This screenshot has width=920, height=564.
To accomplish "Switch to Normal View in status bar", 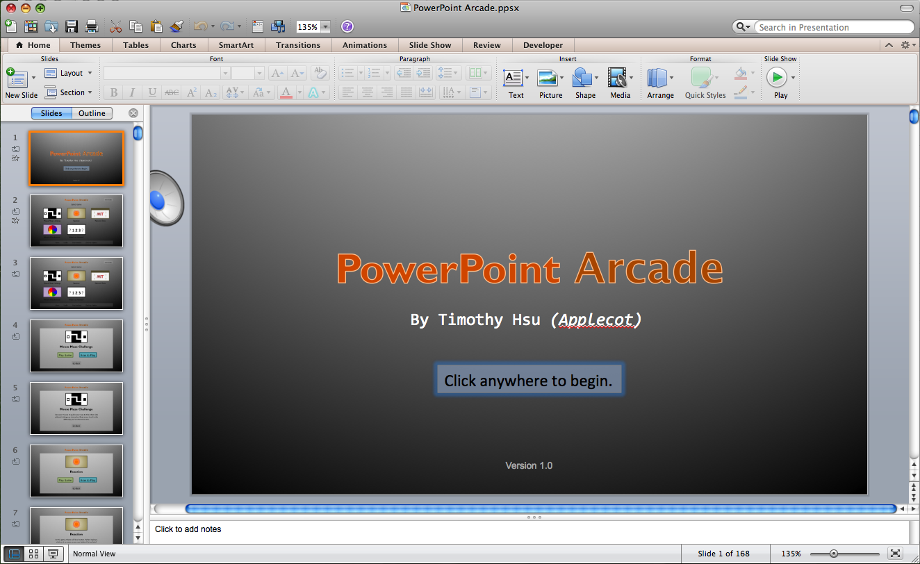I will (13, 554).
